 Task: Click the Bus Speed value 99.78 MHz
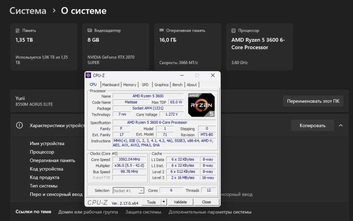[130, 172]
